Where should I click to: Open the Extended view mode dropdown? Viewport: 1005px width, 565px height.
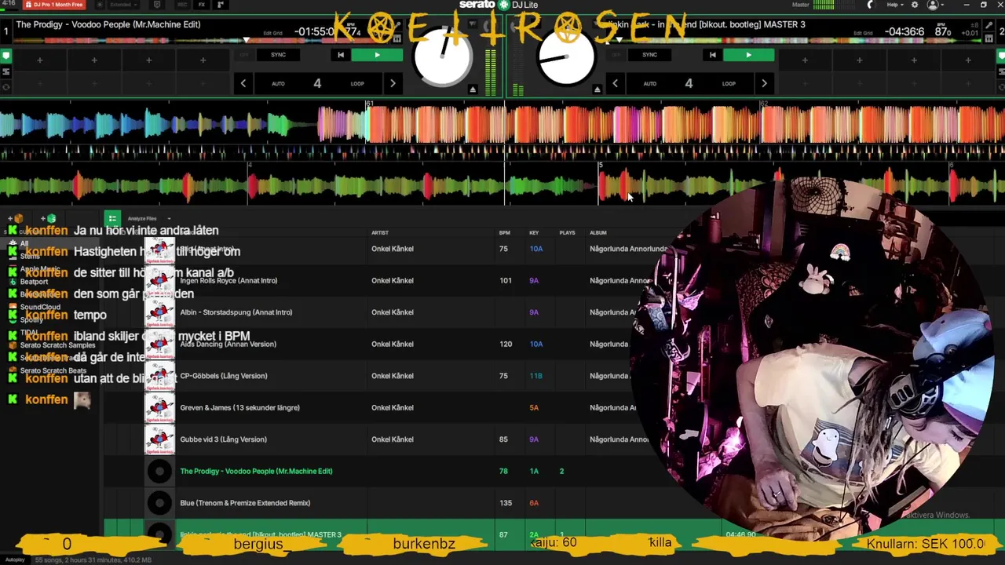[122, 5]
